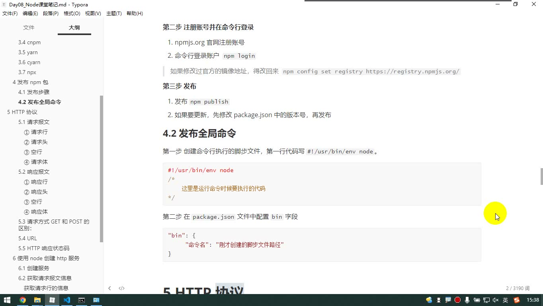
Task: Open the 段落(P) menu
Action: coord(51,14)
